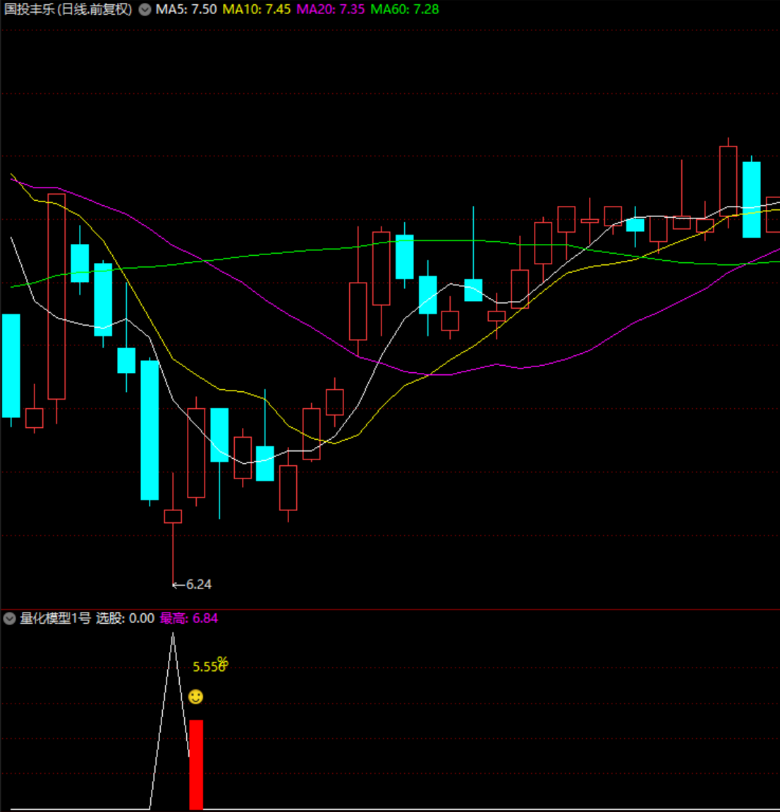Select the red signal bar in indicator panel
The height and width of the screenshot is (812, 780).
(196, 764)
